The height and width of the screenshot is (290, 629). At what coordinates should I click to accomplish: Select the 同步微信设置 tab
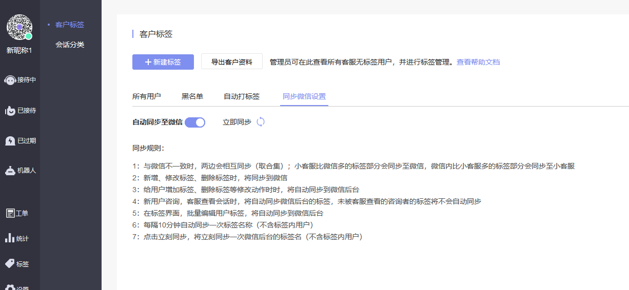pos(304,96)
